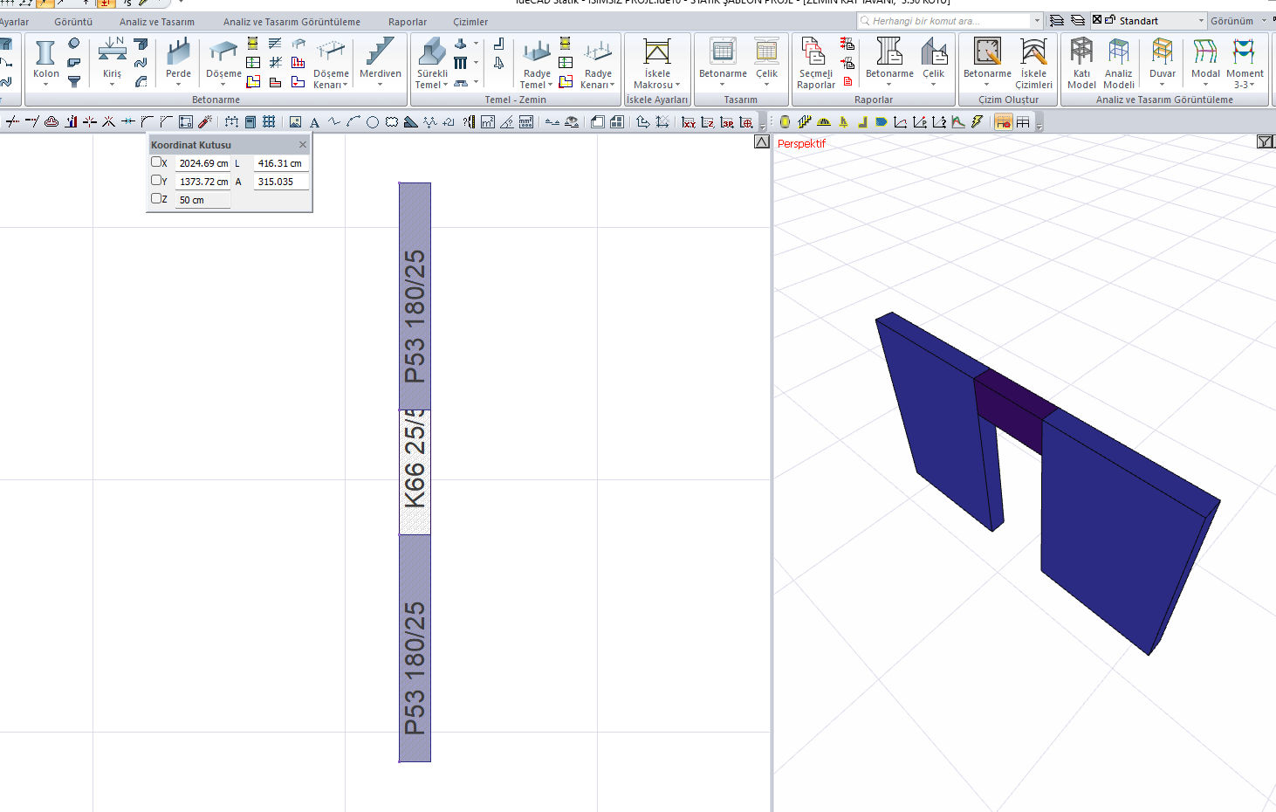Toggle the layer visibility checkbox next to Standart
This screenshot has height=812, width=1276.
(1097, 20)
